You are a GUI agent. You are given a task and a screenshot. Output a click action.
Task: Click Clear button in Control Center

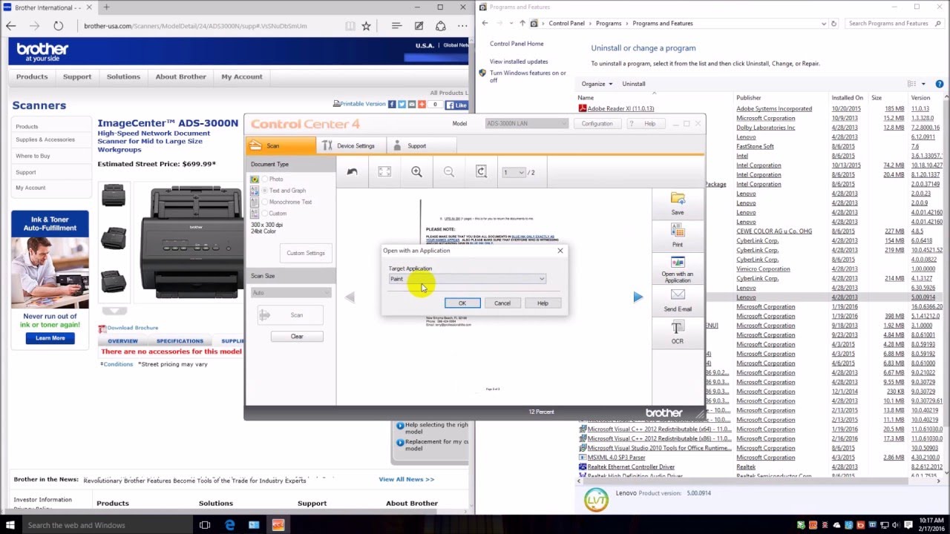[x=297, y=336]
